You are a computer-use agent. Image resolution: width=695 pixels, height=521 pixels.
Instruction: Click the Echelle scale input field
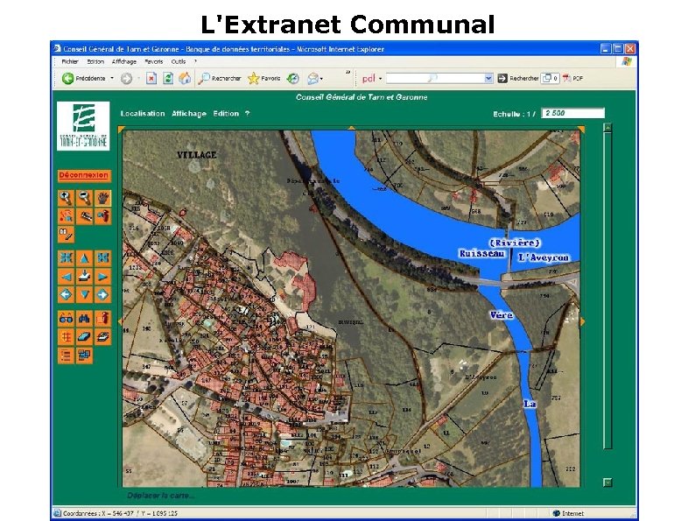[573, 113]
